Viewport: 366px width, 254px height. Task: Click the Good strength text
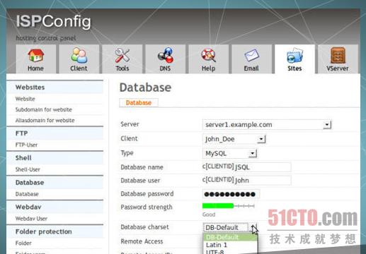pos(209,214)
